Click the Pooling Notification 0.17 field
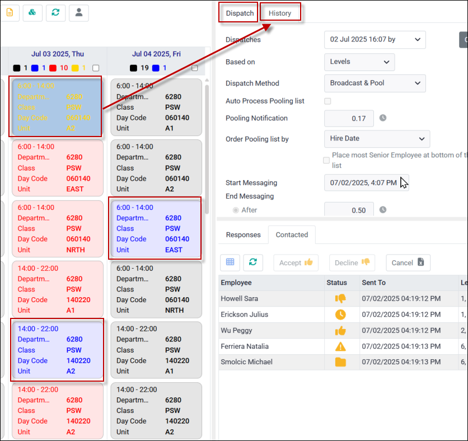Viewport: 468px width, 441px height. click(x=349, y=119)
